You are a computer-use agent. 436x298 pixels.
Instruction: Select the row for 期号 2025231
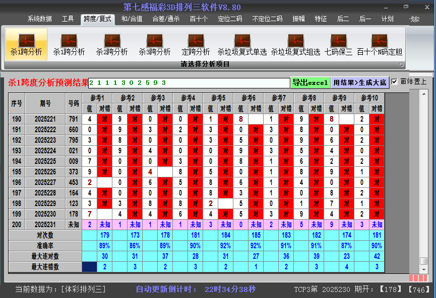pos(197,225)
